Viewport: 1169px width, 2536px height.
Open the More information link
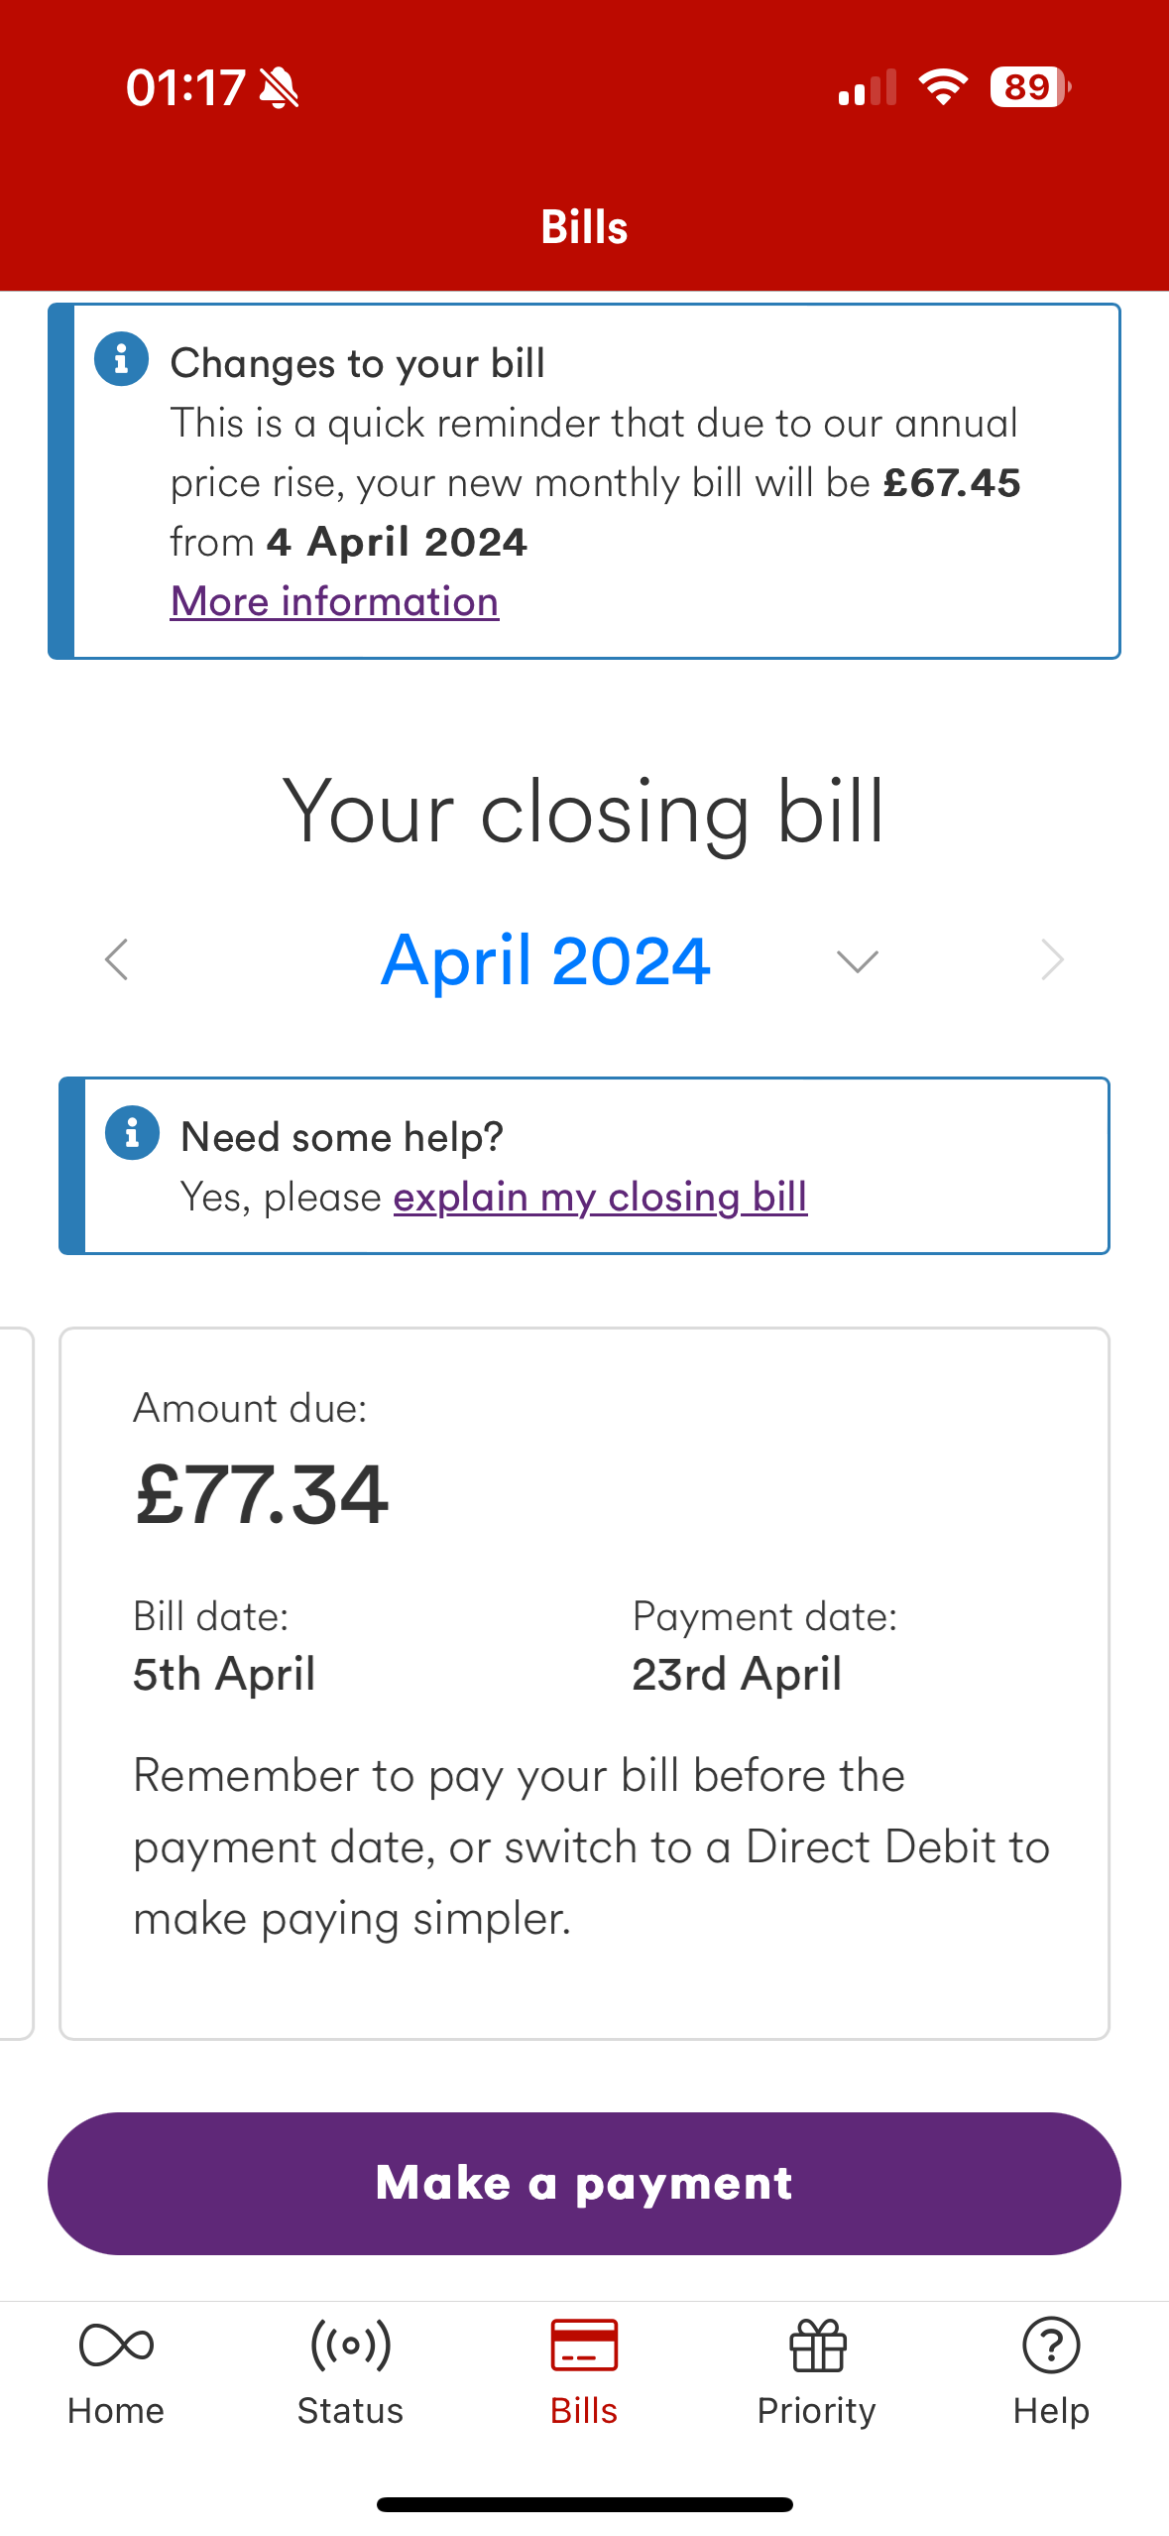[x=334, y=601]
